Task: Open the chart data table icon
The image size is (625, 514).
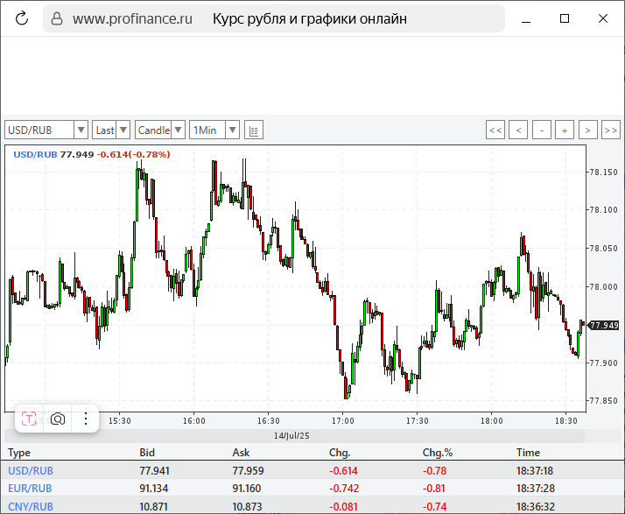Action: pos(254,130)
